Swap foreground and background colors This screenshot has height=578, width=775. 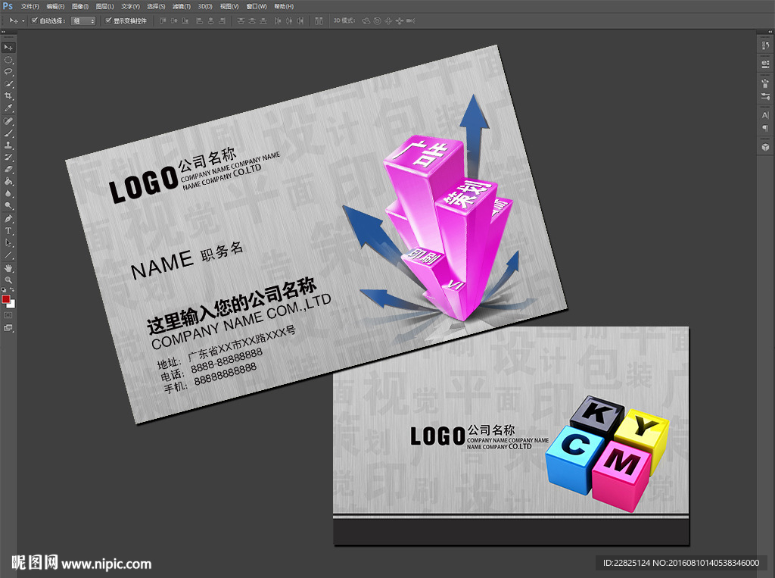pos(12,290)
